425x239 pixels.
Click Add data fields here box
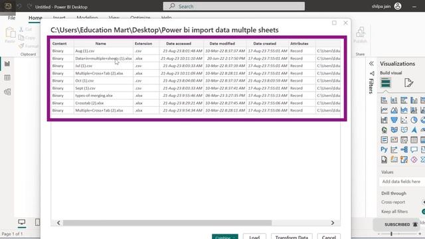pyautogui.click(x=402, y=181)
